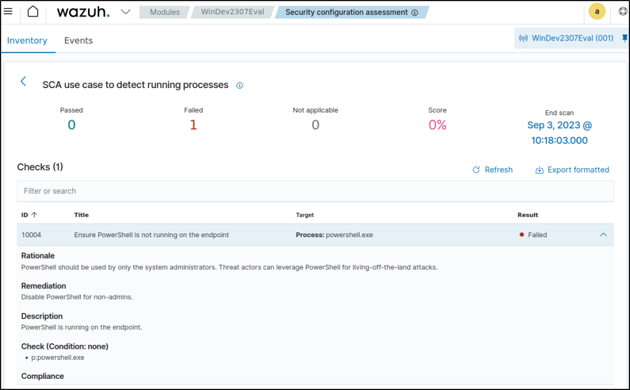Switch to the Events tab
Screen dimensions: 630x390
(x=78, y=41)
